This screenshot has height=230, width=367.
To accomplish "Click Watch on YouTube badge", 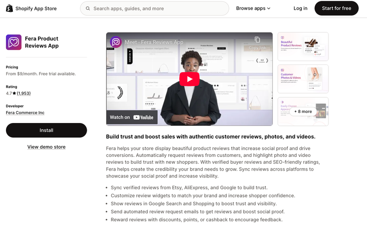I will point(132,118).
